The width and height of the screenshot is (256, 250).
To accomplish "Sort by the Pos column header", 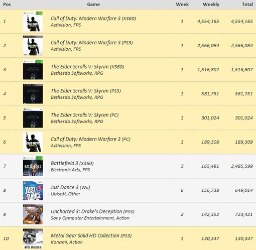I will click(7, 5).
